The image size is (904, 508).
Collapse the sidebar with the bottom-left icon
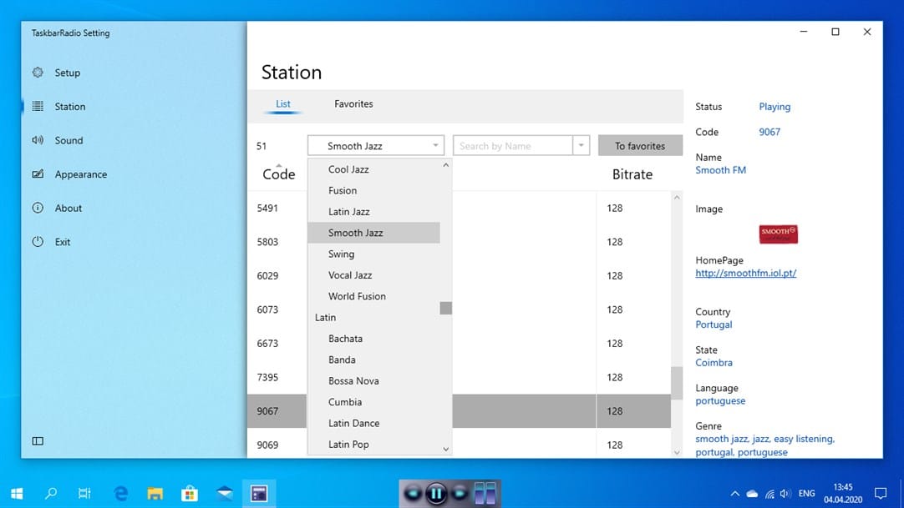[x=37, y=440]
